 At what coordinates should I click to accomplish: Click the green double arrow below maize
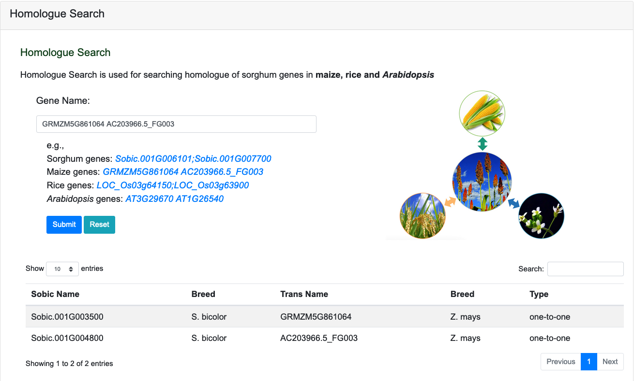click(x=482, y=144)
